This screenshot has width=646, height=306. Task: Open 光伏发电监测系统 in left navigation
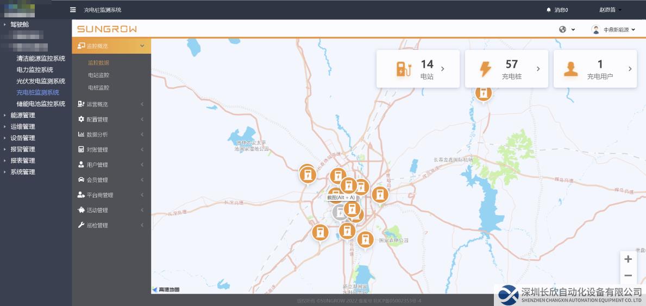click(41, 81)
